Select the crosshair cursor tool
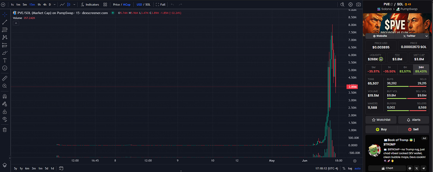The height and width of the screenshot is (172, 433). (4, 15)
